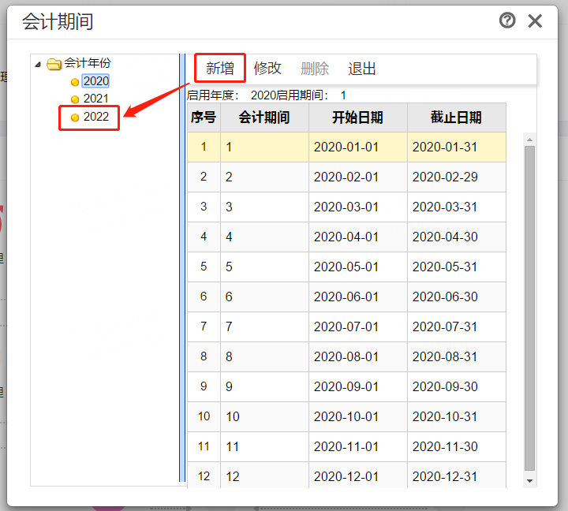Click the 修改 toolbar button
Viewport: 568px width, 511px height.
click(267, 69)
